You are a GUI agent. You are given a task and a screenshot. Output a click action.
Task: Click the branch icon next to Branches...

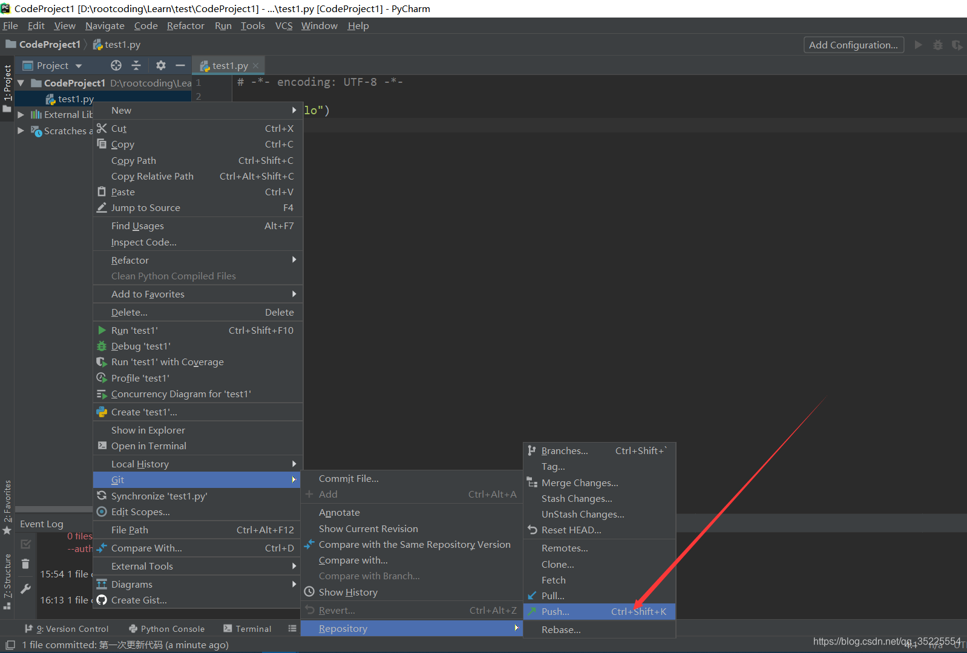pyautogui.click(x=532, y=450)
